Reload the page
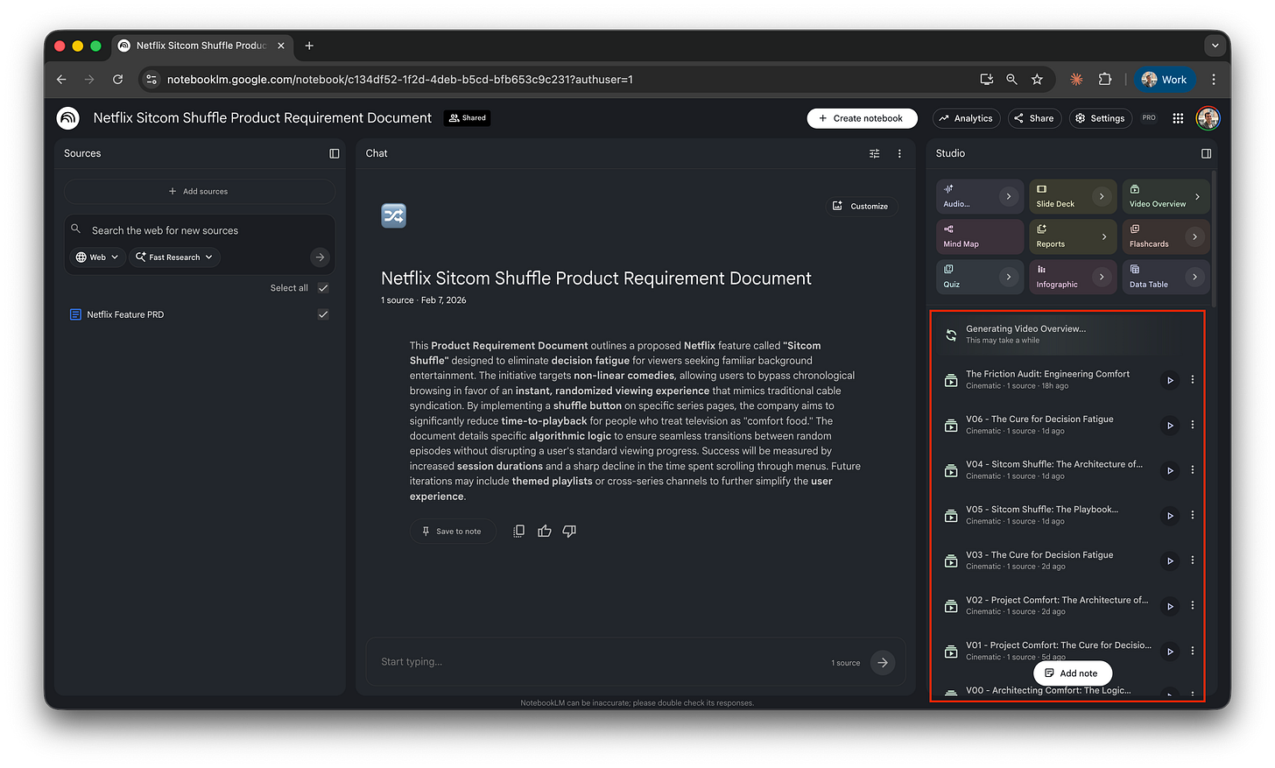 point(117,80)
